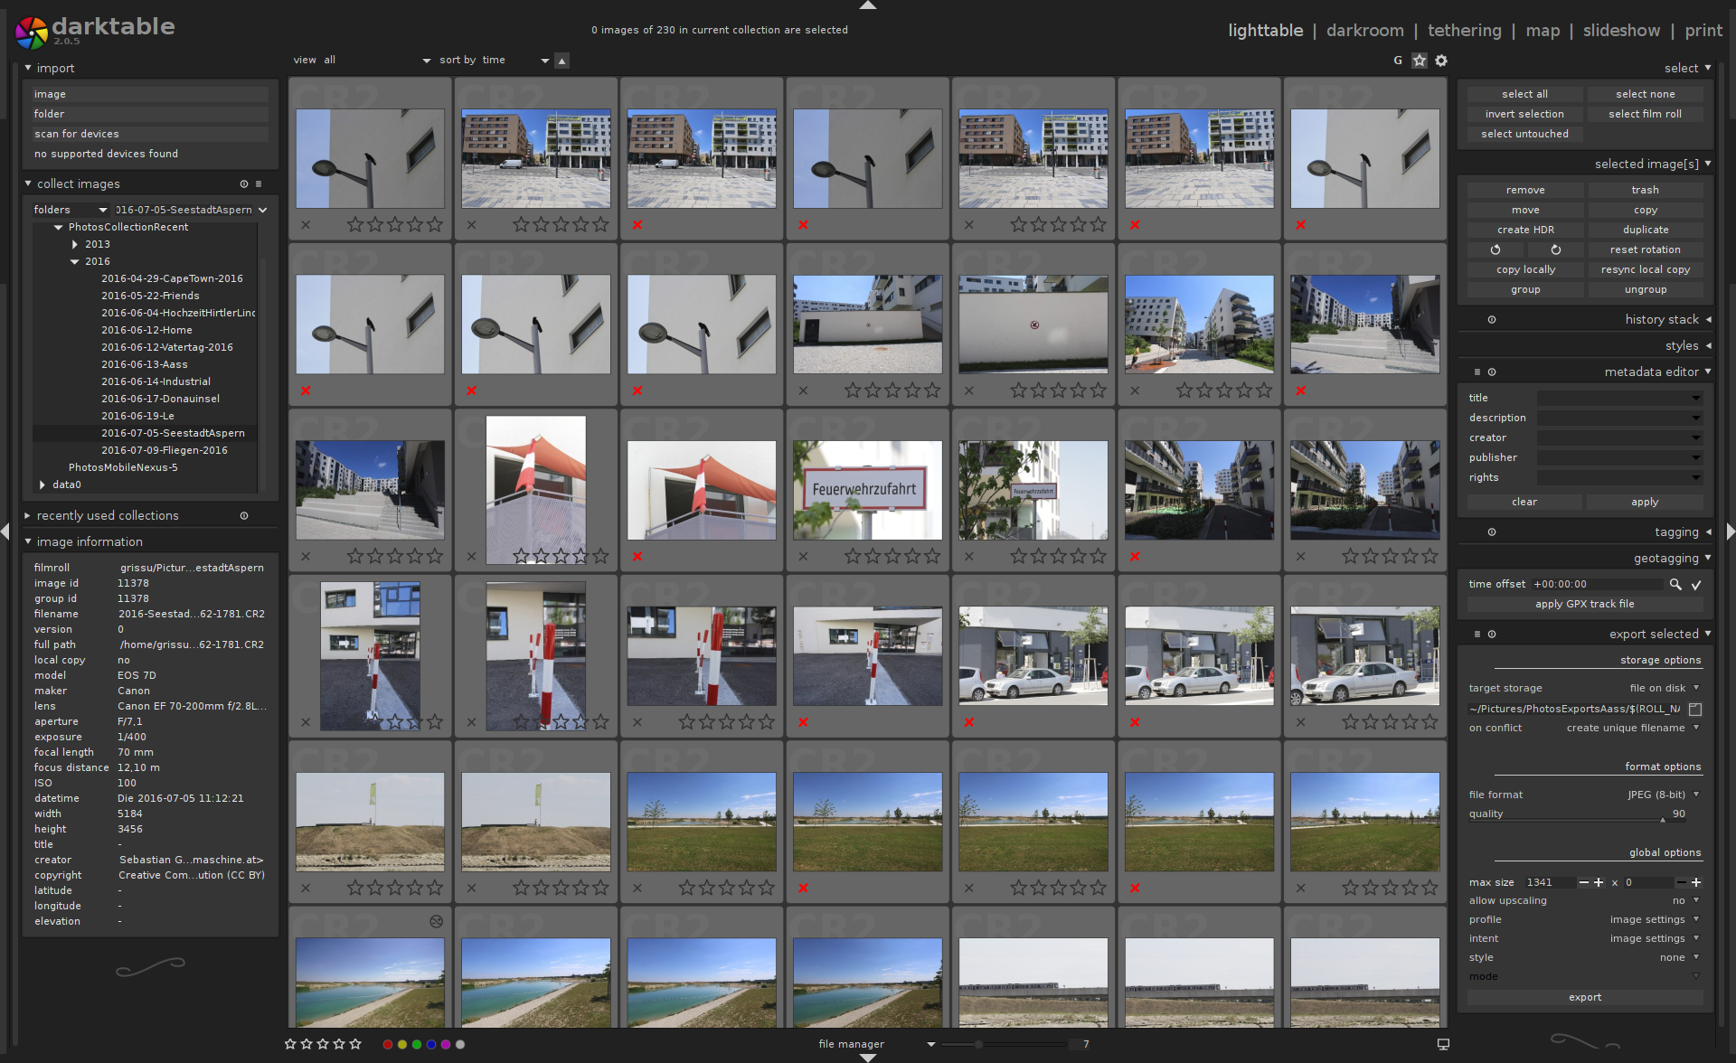Screen dimensions: 1736x1063
Task: Toggle reject on close-up Feuerwehrzufahrt sign thumbnail
Action: click(803, 557)
